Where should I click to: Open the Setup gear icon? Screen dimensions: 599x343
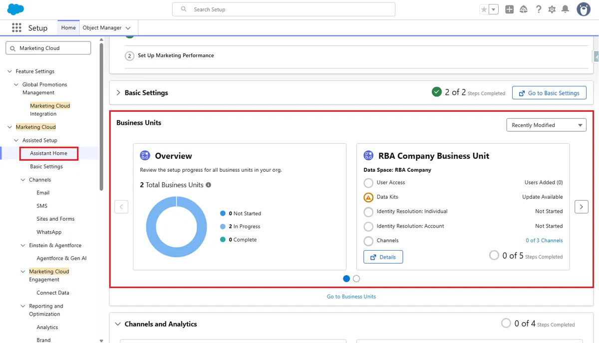point(552,9)
